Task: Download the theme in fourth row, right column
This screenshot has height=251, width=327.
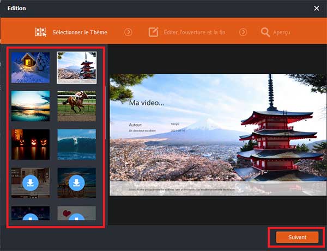Action: click(76, 183)
